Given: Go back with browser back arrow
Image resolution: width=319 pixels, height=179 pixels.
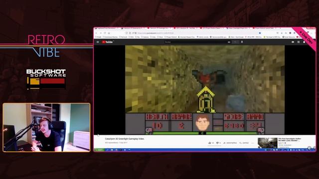Looking at the screenshot, I should 97,33.
